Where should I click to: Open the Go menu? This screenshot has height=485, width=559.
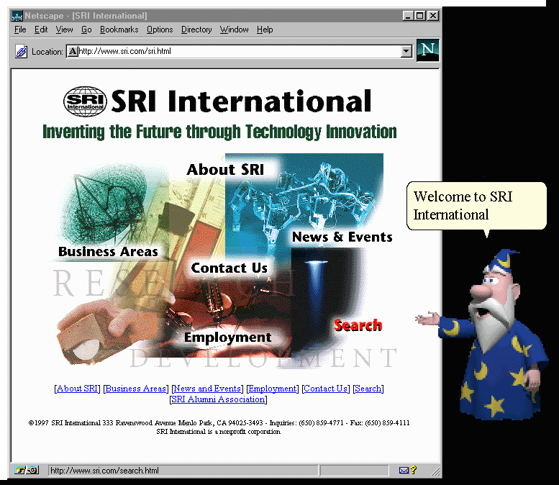[x=86, y=30]
